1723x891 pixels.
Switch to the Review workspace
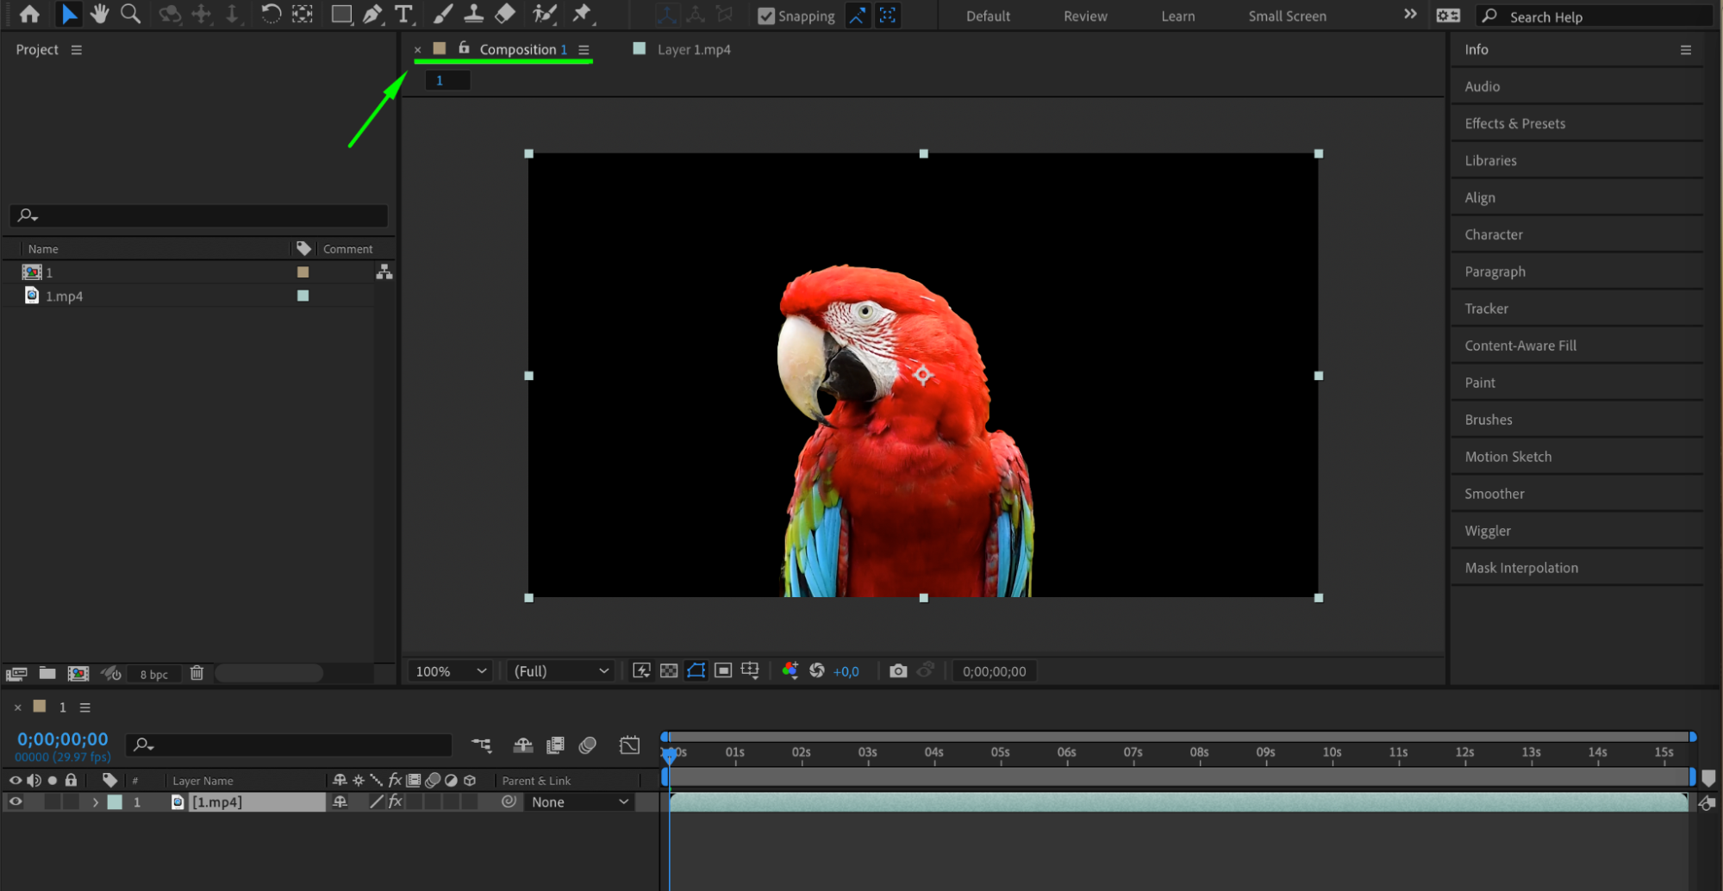tap(1085, 16)
